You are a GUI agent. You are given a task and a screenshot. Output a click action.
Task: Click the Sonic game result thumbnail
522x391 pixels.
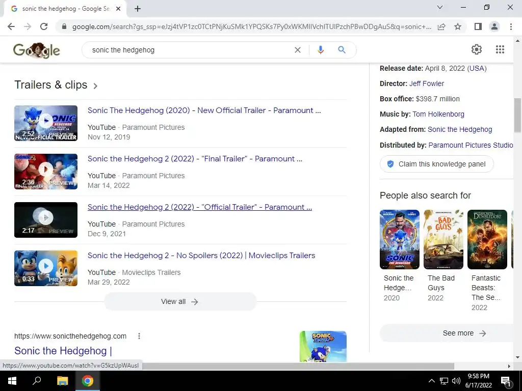point(323,346)
